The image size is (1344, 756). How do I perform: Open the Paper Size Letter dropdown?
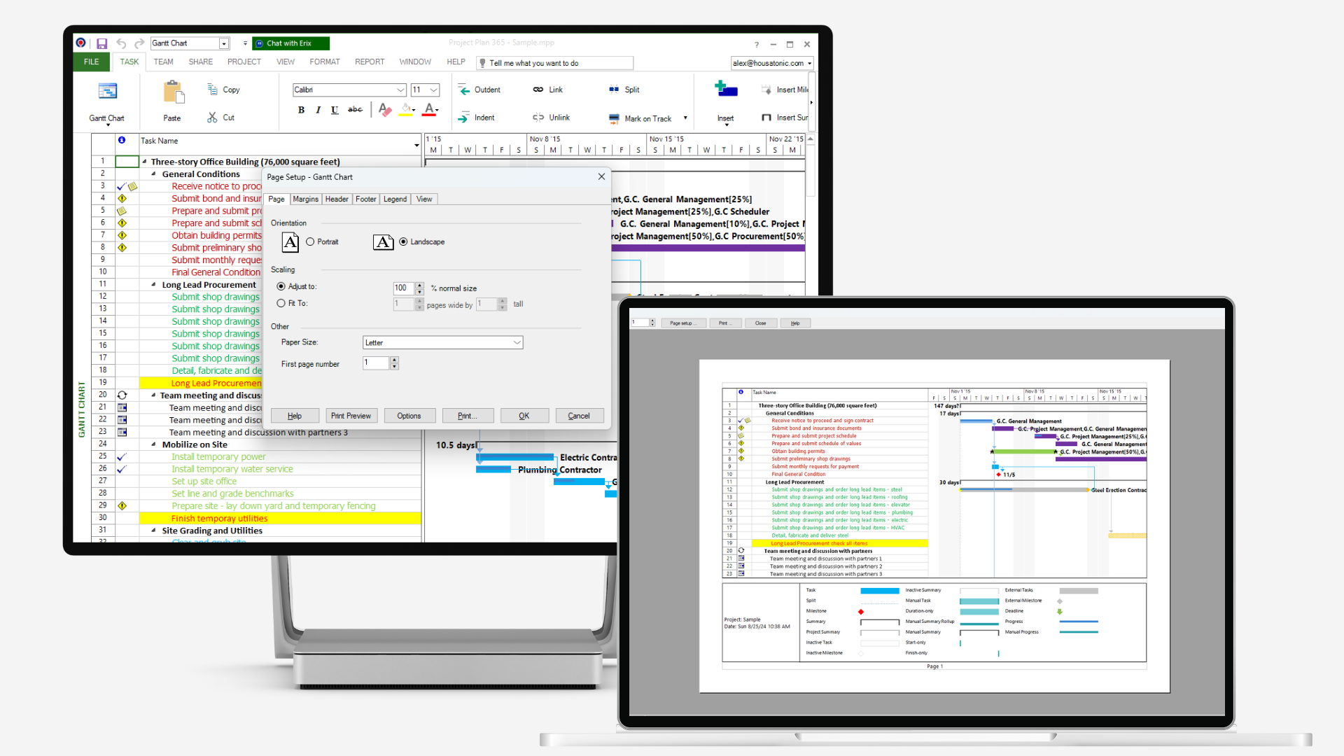pyautogui.click(x=517, y=342)
